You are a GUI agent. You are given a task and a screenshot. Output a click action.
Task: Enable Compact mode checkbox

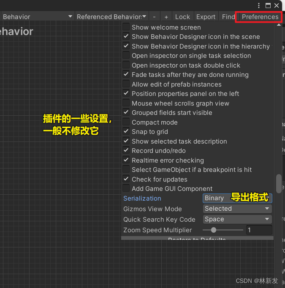tap(126, 122)
